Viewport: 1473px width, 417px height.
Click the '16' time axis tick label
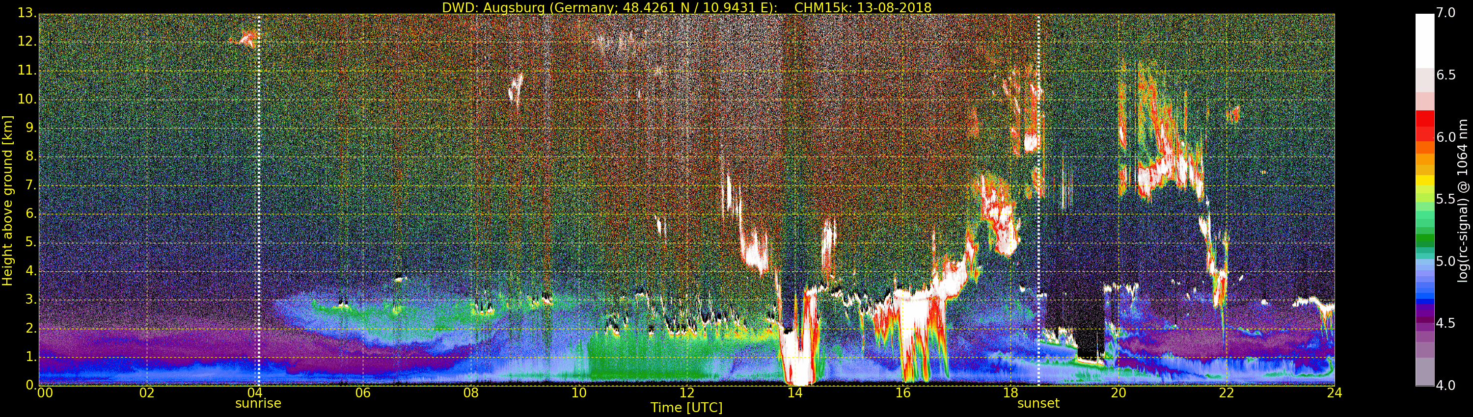click(x=903, y=393)
